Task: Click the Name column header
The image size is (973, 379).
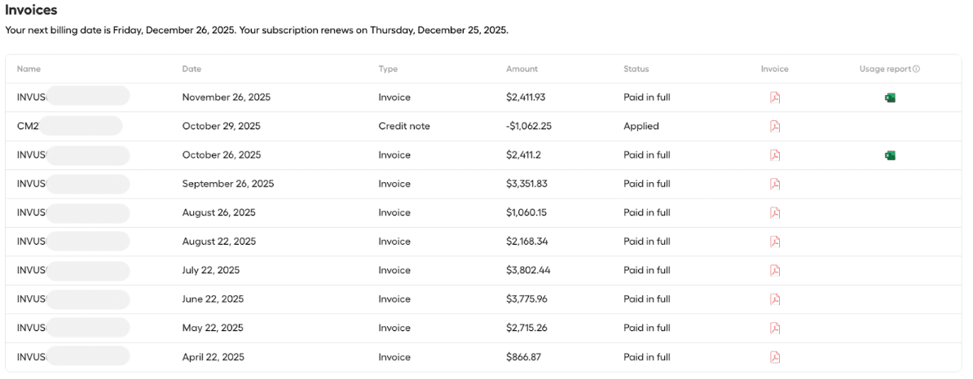Action: pyautogui.click(x=29, y=69)
